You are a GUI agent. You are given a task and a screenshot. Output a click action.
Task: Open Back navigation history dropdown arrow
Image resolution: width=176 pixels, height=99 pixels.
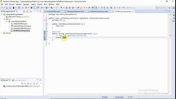click(x=130, y=8)
